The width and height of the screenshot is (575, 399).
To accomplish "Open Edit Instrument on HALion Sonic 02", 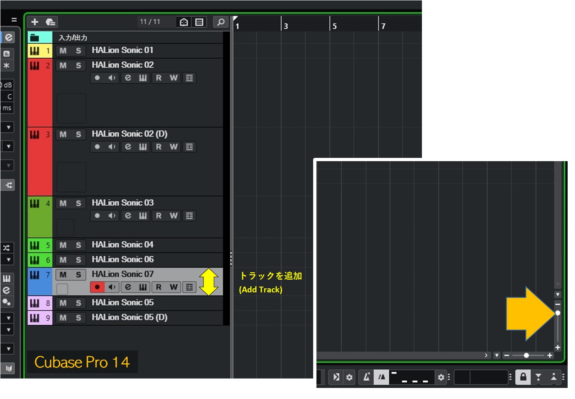I will (142, 78).
